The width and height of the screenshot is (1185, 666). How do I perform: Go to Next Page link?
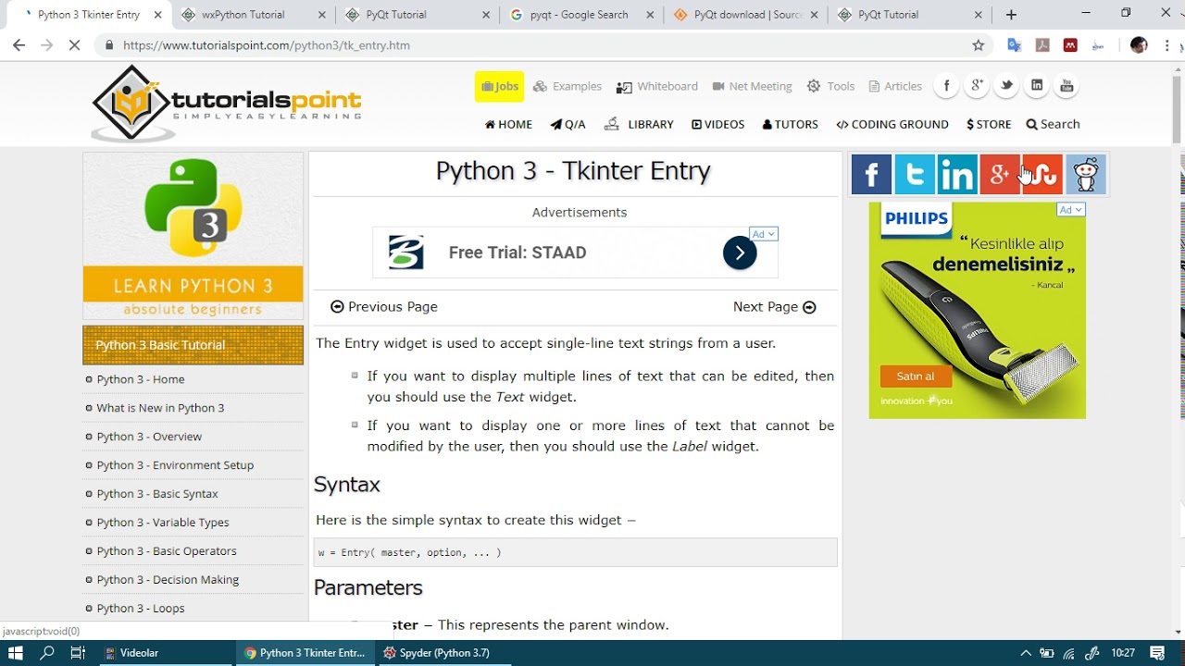click(775, 307)
